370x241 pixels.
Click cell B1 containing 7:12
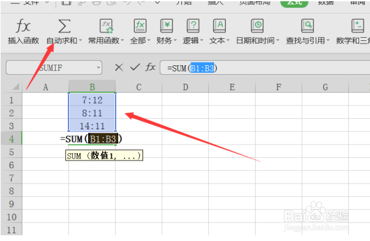(92, 100)
